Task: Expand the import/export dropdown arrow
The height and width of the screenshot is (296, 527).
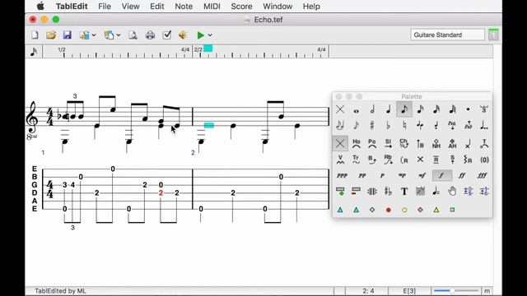Action: 94,35
